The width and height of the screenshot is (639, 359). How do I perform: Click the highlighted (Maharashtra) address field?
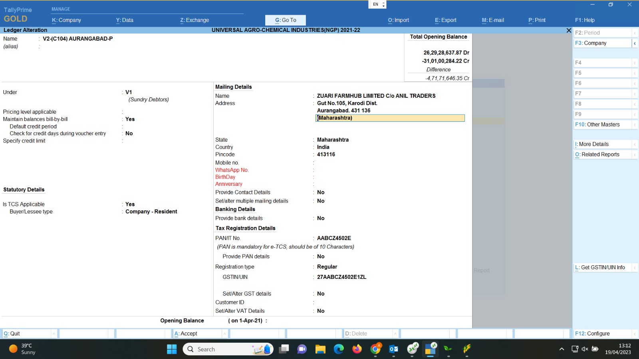(390, 118)
